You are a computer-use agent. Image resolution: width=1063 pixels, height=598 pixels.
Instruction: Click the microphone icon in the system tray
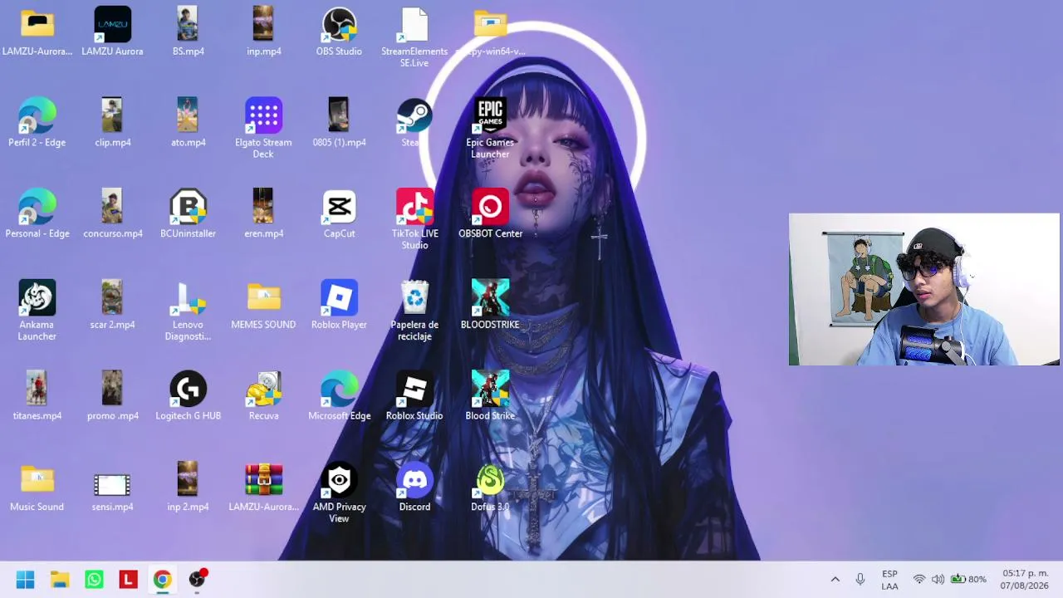tap(860, 580)
